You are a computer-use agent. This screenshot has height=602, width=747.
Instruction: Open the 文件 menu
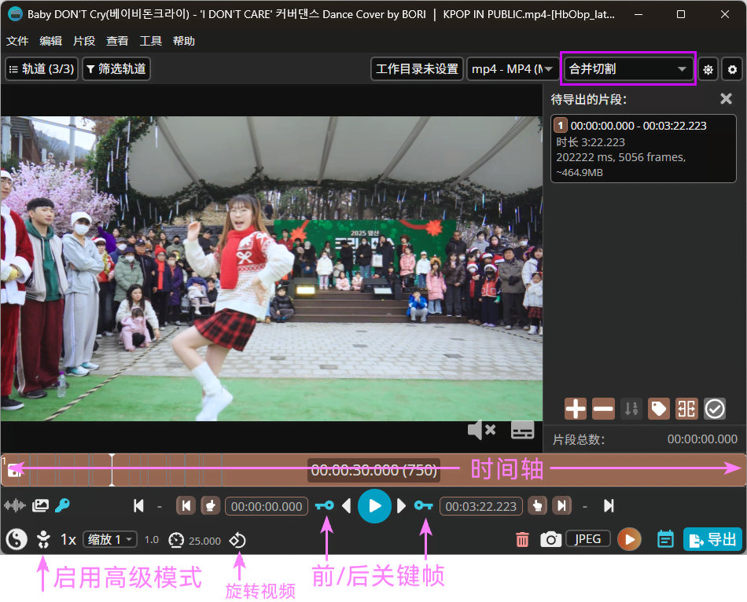tap(17, 41)
